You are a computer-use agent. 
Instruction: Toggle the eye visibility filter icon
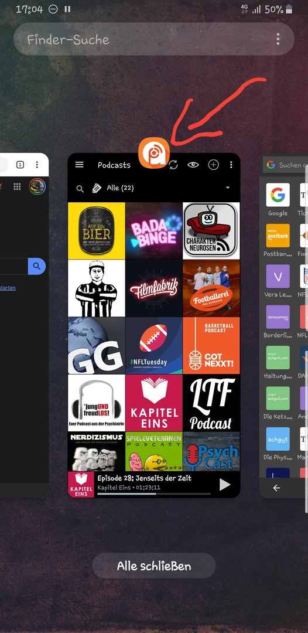click(x=193, y=165)
